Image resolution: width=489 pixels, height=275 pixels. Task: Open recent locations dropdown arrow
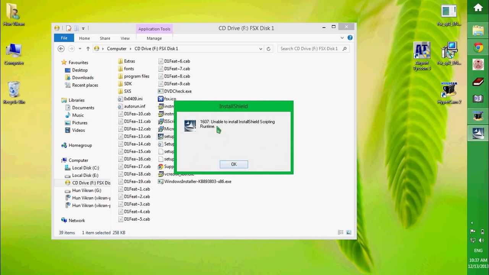coord(80,49)
